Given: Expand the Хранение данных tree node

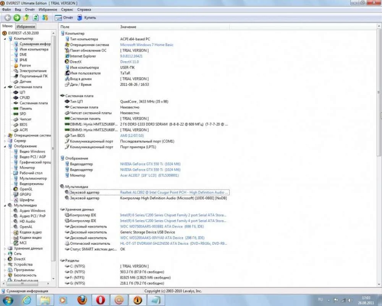Looking at the screenshot, I should [5, 248].
